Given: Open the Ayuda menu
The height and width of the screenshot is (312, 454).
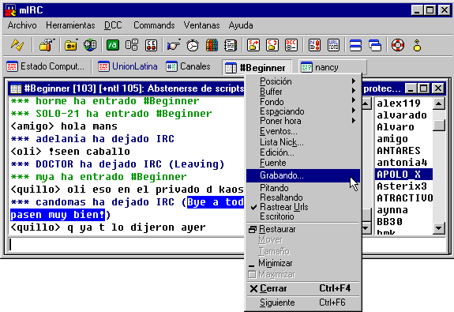Looking at the screenshot, I should tap(241, 25).
